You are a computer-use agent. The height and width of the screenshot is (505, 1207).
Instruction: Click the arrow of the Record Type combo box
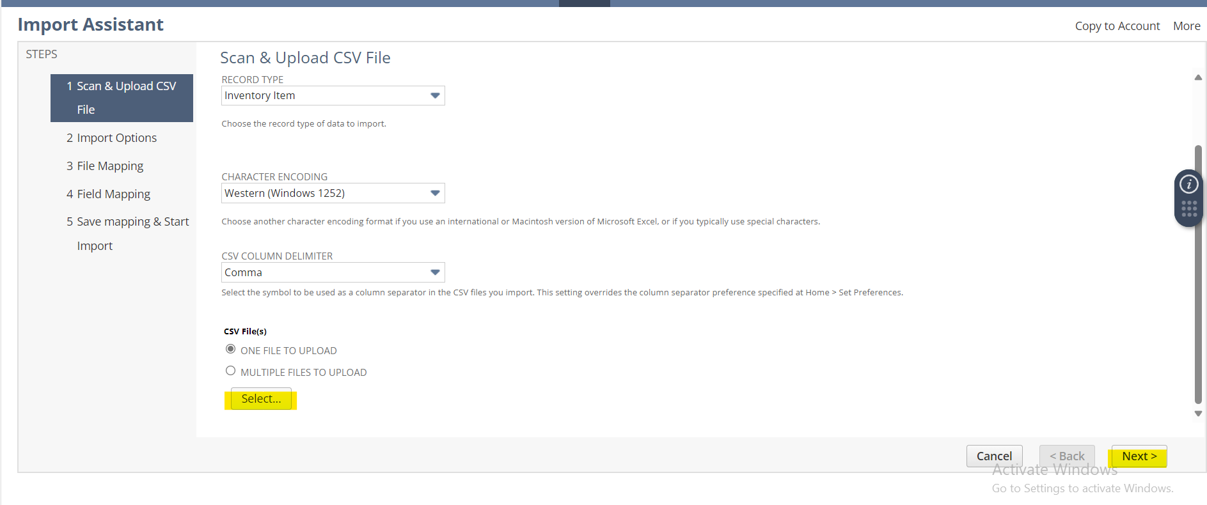435,96
